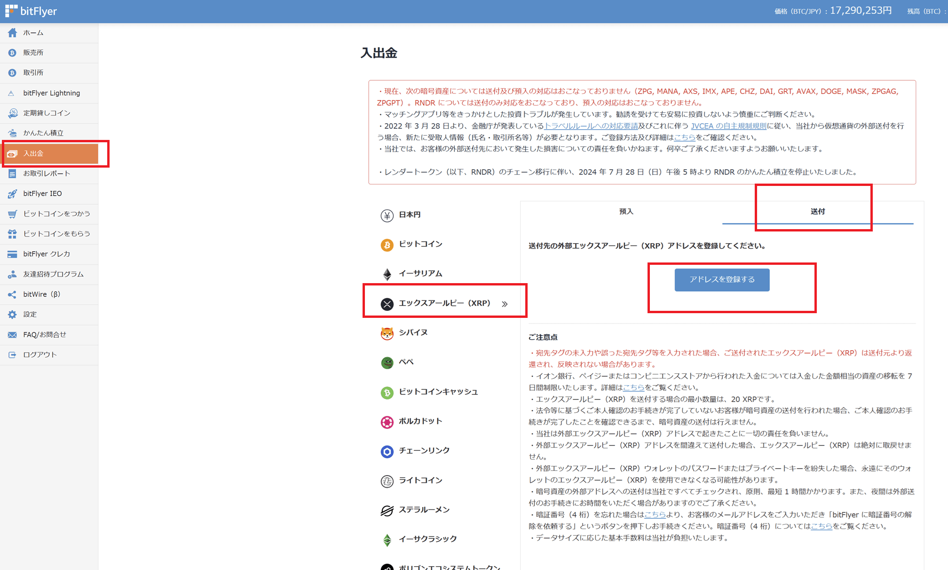948x570 pixels.
Task: Click the person icon beside 友達招待プログラム
Action: pyautogui.click(x=12, y=274)
